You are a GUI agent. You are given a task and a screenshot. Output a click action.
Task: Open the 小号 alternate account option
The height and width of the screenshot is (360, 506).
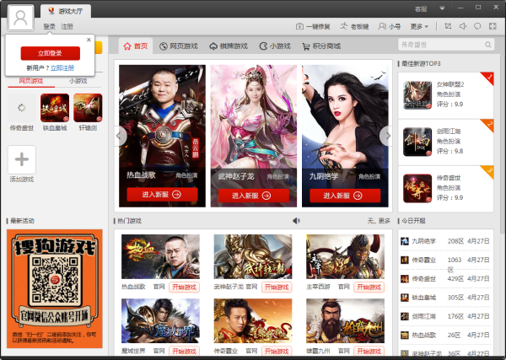(x=390, y=26)
